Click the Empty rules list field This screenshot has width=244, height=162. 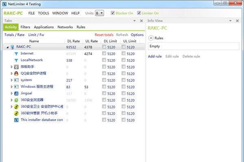click(x=194, y=46)
